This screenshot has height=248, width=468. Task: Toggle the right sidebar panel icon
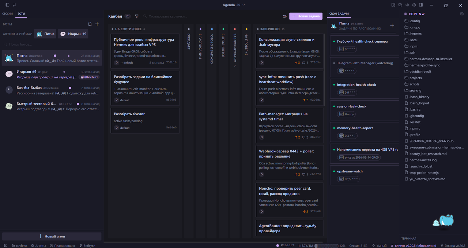click(x=421, y=5)
